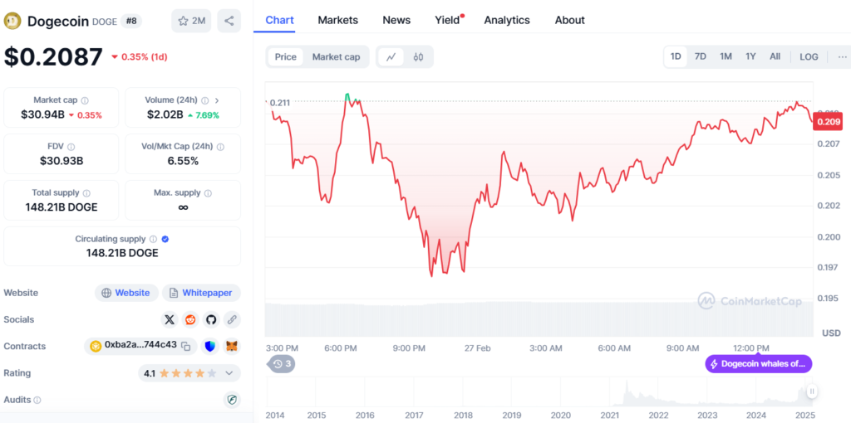Screen dimensions: 851x423
Task: Click the $30.93B FDV value
Action: (61, 161)
